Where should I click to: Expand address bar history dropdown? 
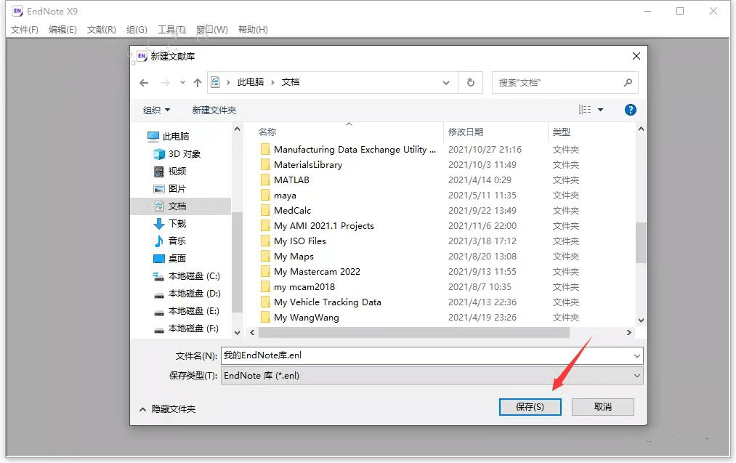pos(446,83)
